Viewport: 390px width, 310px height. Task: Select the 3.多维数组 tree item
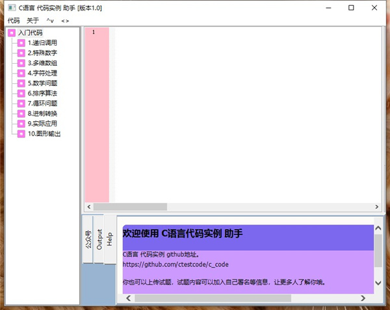point(42,63)
